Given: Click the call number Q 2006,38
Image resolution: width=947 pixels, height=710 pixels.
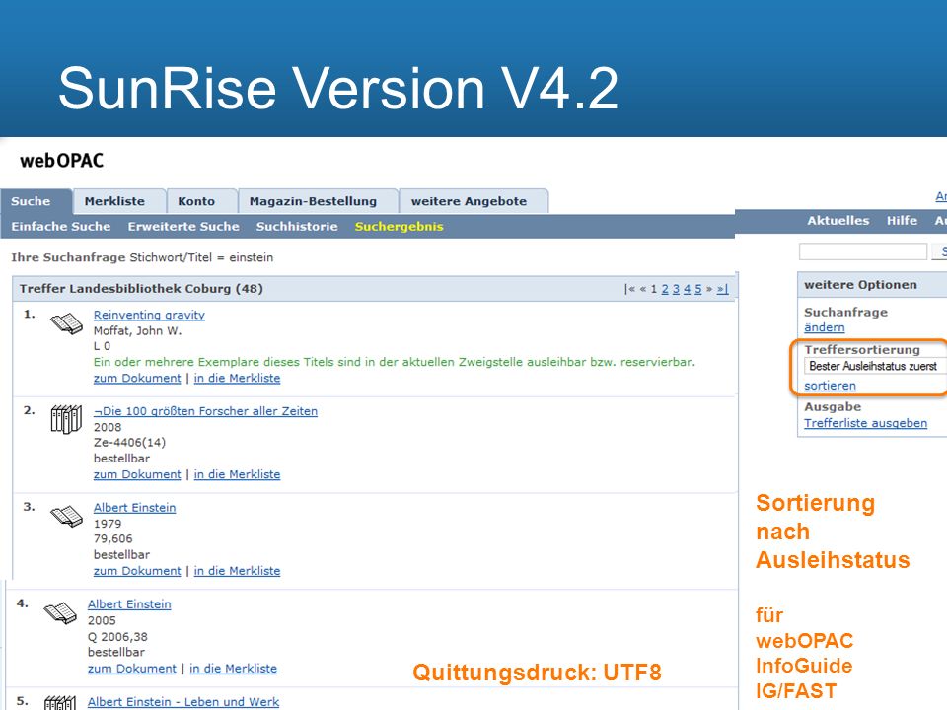Looking at the screenshot, I should coord(117,637).
